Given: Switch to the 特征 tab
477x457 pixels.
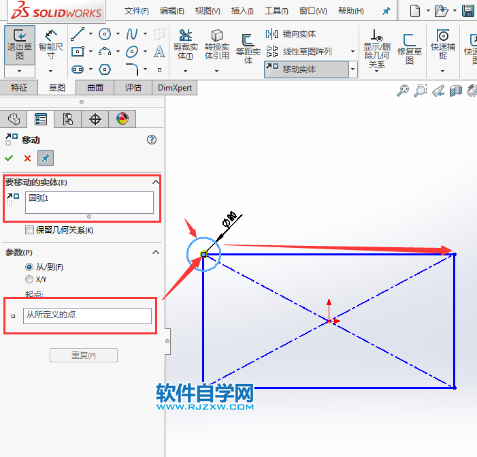Looking at the screenshot, I should coord(19,87).
